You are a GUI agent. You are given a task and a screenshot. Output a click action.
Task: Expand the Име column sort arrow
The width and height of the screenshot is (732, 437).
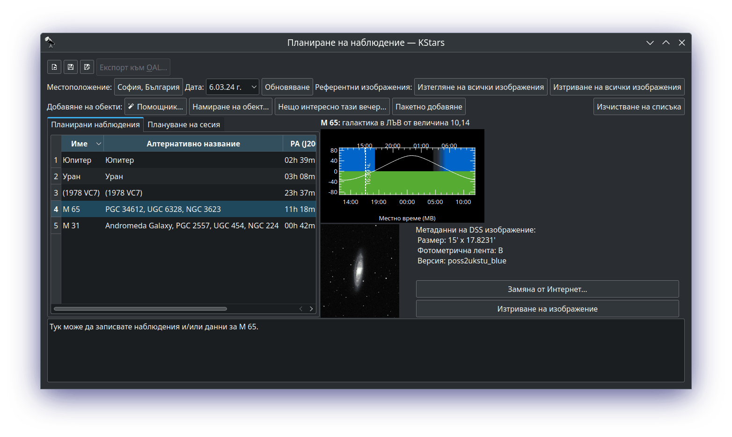tap(98, 144)
